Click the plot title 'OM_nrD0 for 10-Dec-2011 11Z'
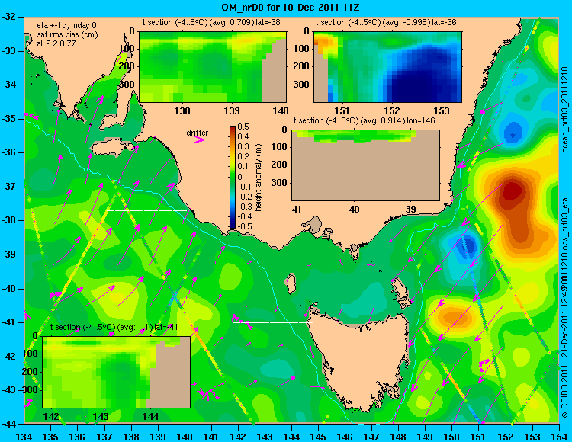572x442 pixels. (x=291, y=7)
